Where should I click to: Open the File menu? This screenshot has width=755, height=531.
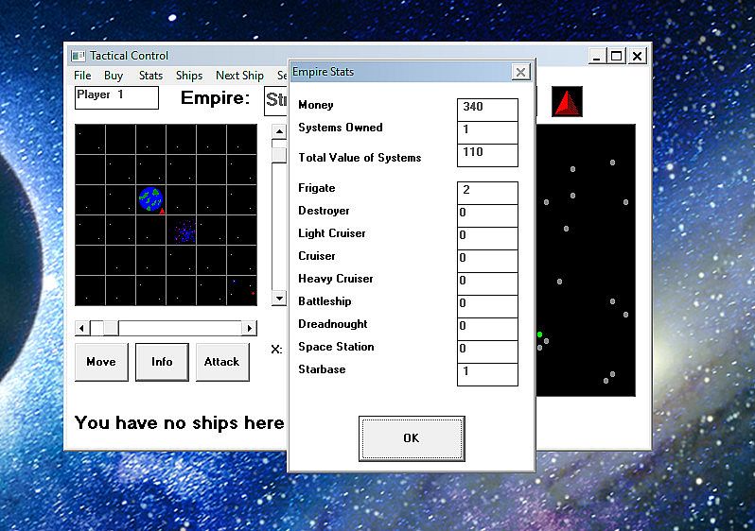click(82, 76)
